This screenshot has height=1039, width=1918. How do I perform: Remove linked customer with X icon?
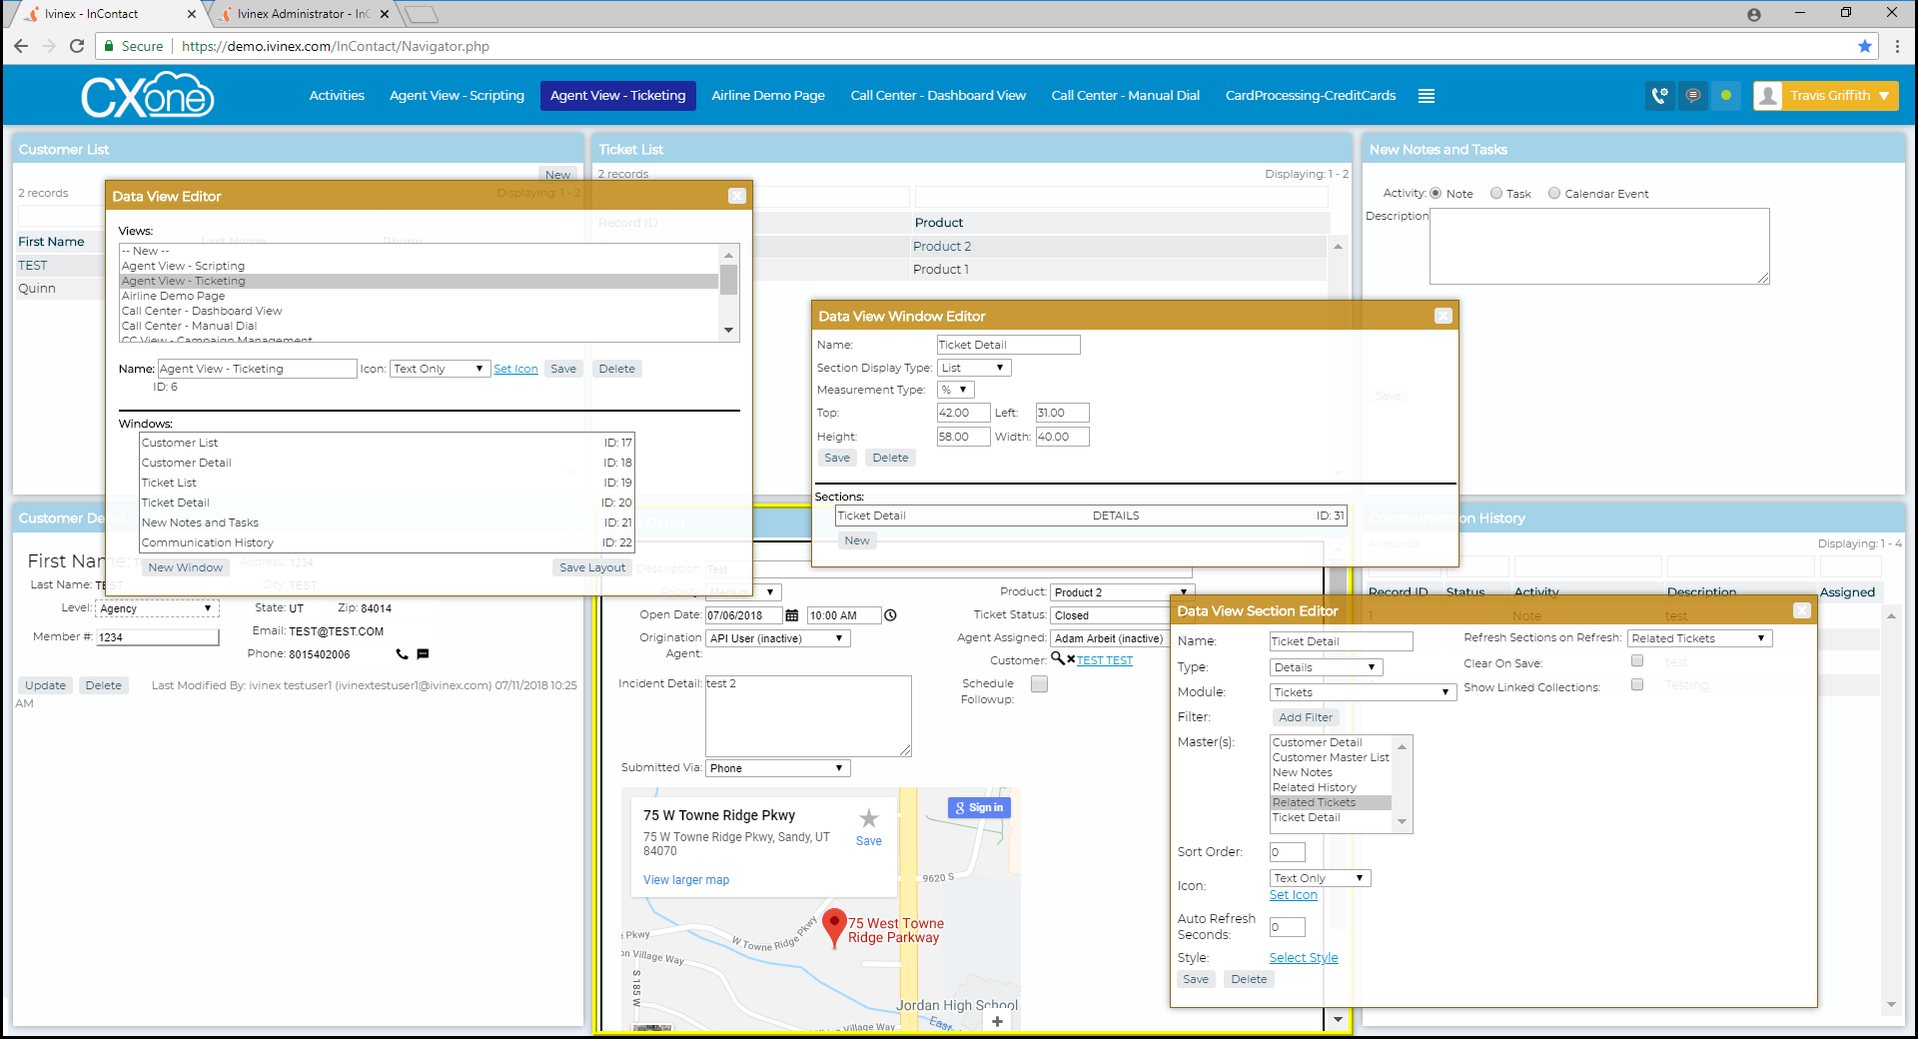[x=1071, y=659]
